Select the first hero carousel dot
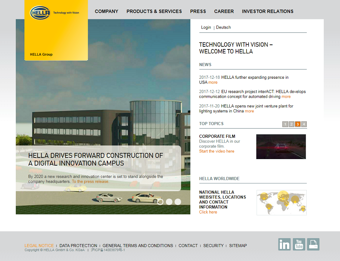The image size is (340, 261). click(160, 202)
